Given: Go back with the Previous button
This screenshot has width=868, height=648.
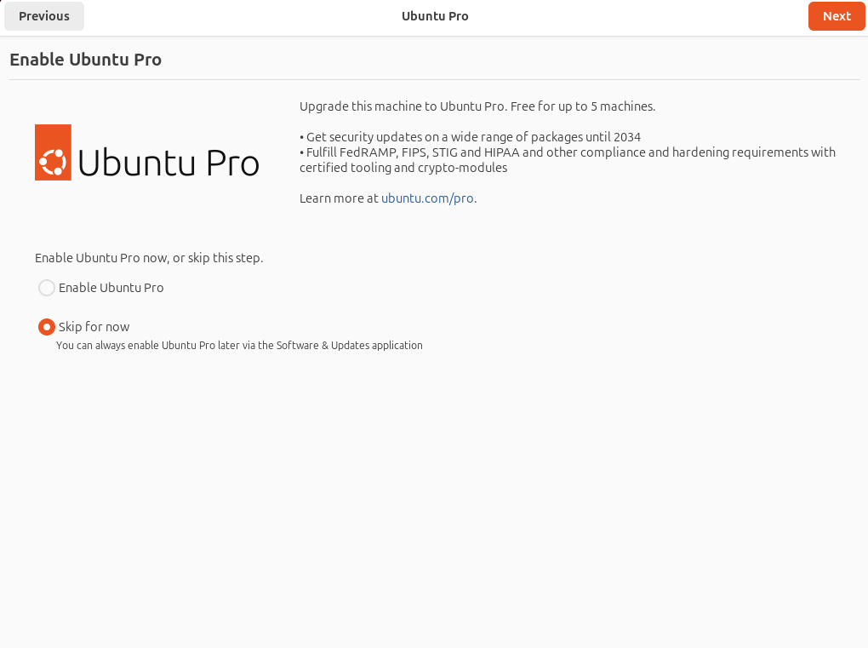Looking at the screenshot, I should tap(44, 16).
